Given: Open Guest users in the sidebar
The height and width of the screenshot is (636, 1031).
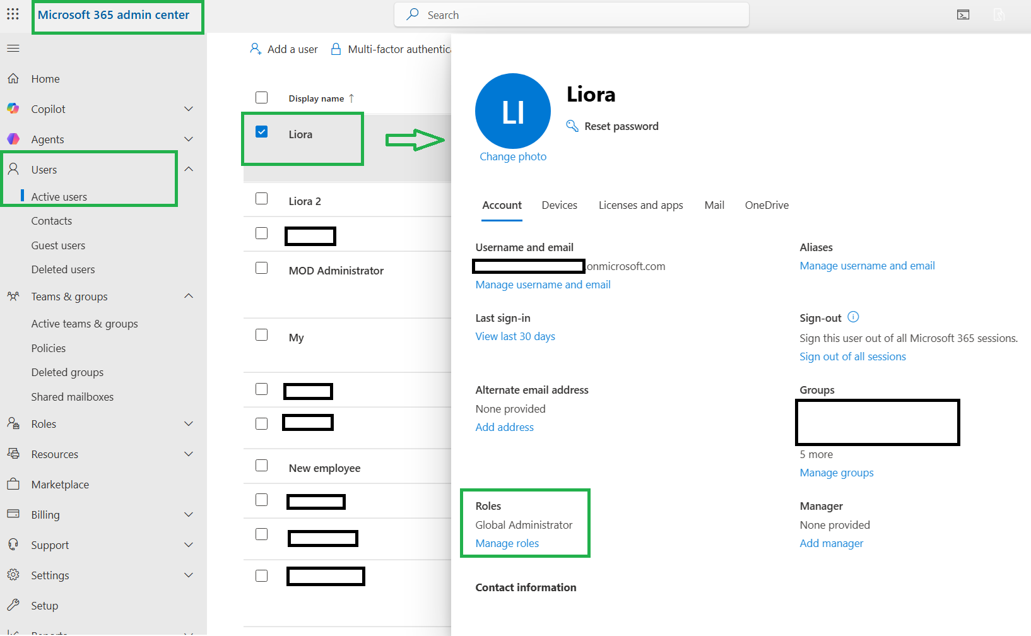Looking at the screenshot, I should [58, 245].
